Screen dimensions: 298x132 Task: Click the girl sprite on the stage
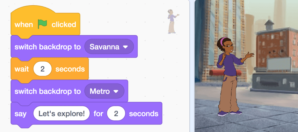233,77
